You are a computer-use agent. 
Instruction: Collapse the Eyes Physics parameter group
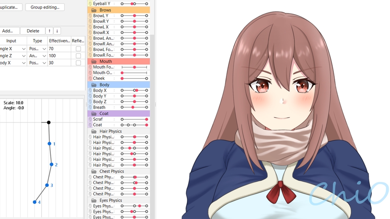pos(94,200)
